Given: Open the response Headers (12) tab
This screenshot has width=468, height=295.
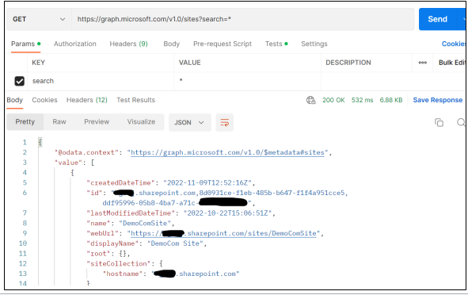Looking at the screenshot, I should coord(87,100).
